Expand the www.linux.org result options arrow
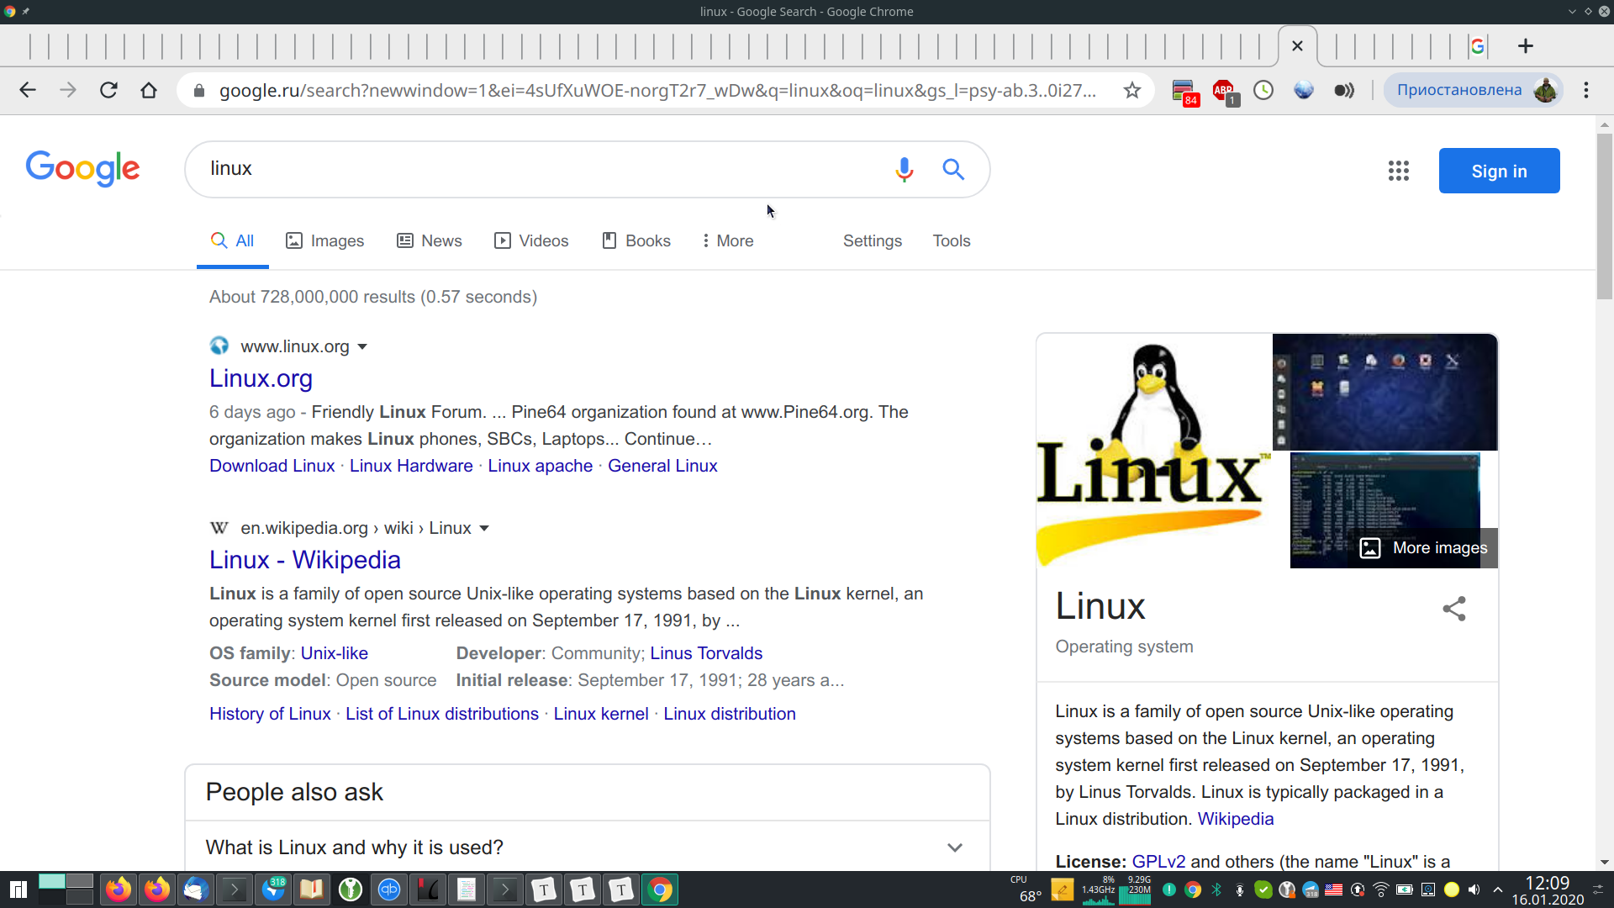 click(x=362, y=346)
